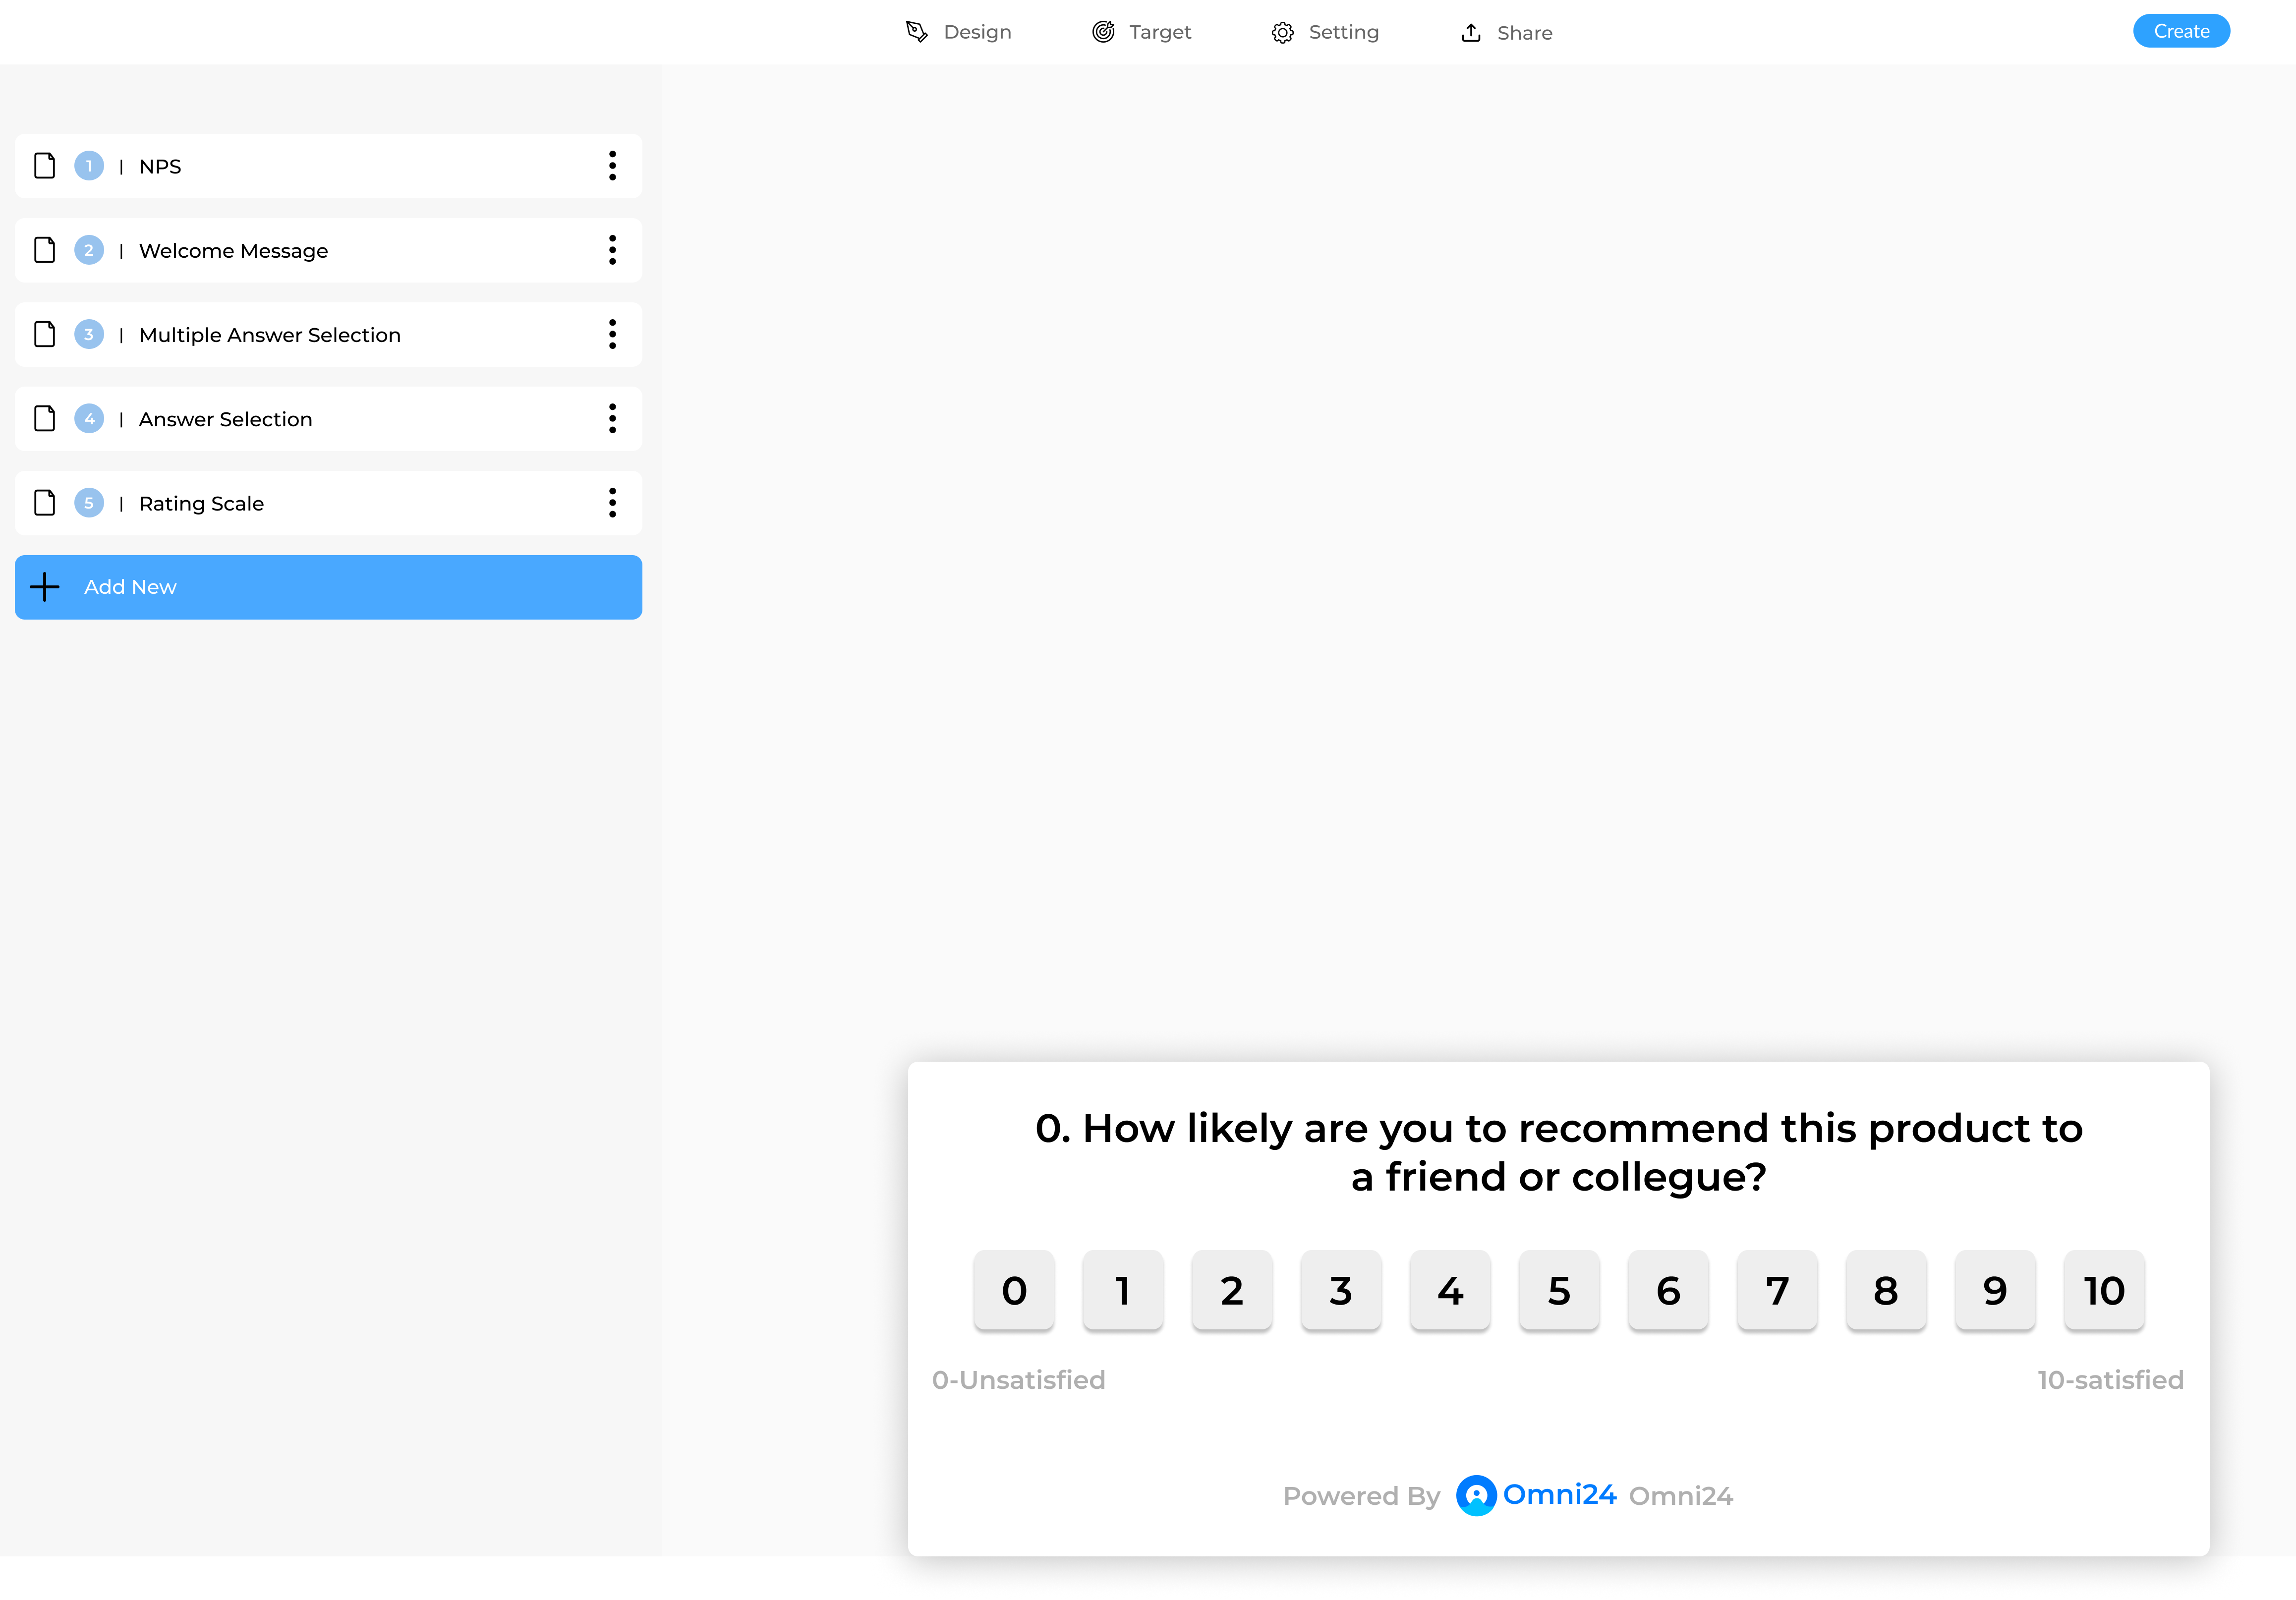Click the page icon on Rating Scale row
2296x1600 pixels.
tap(45, 503)
